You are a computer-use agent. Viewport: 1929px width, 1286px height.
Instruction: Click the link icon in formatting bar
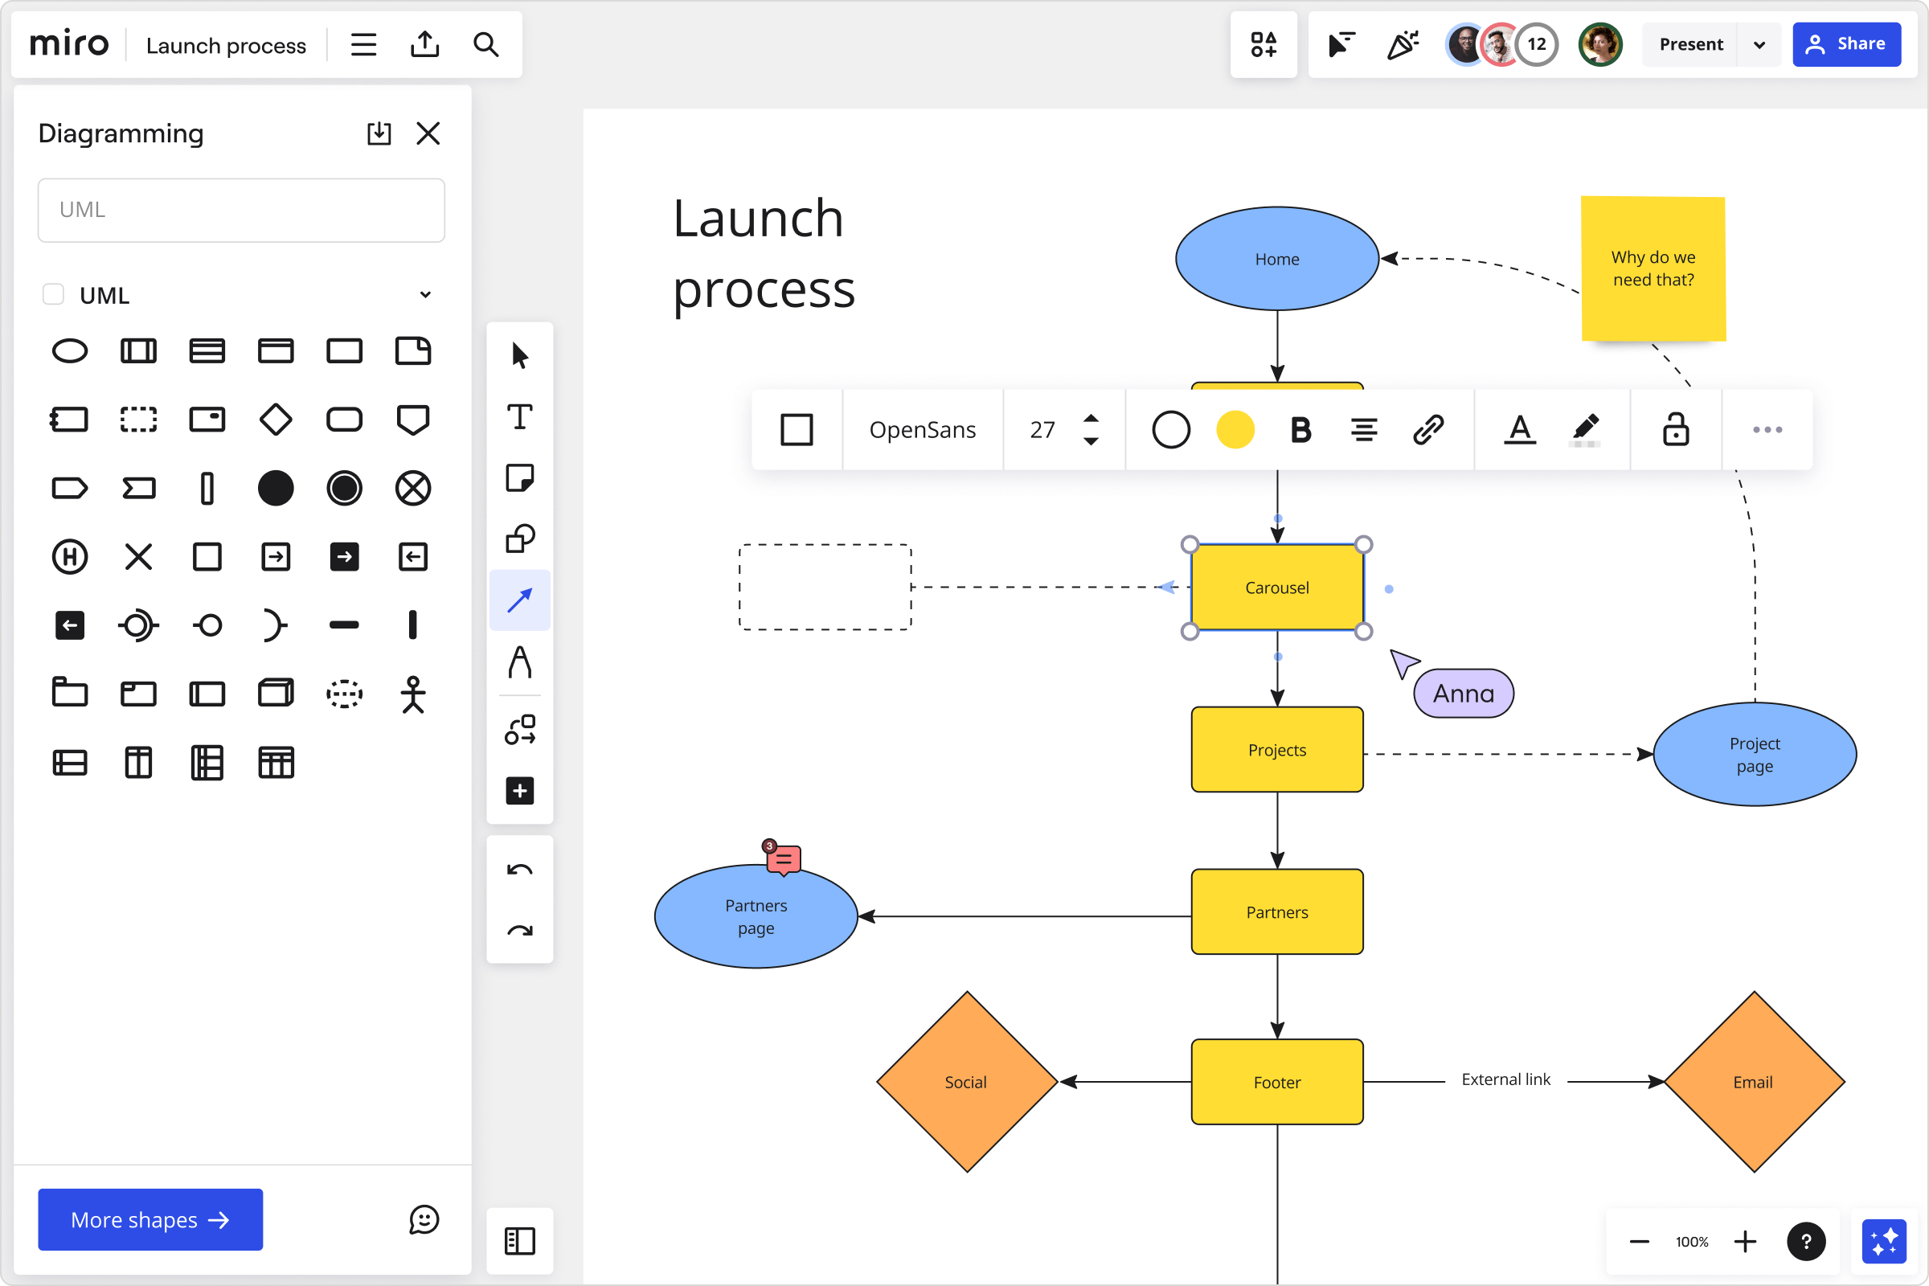1428,429
